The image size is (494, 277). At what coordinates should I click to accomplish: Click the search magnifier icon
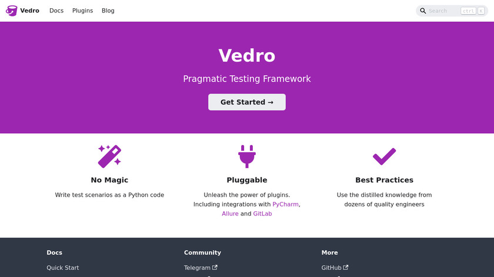click(x=423, y=11)
